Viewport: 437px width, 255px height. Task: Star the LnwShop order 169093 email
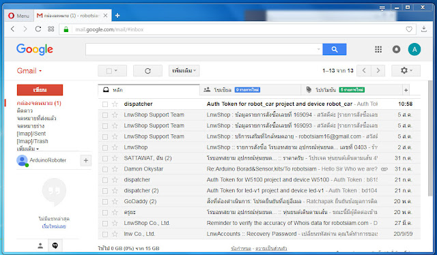coord(115,126)
